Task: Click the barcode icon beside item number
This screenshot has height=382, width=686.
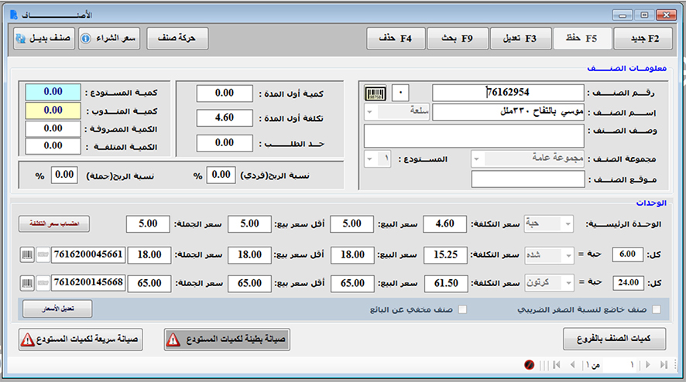Action: (x=376, y=93)
